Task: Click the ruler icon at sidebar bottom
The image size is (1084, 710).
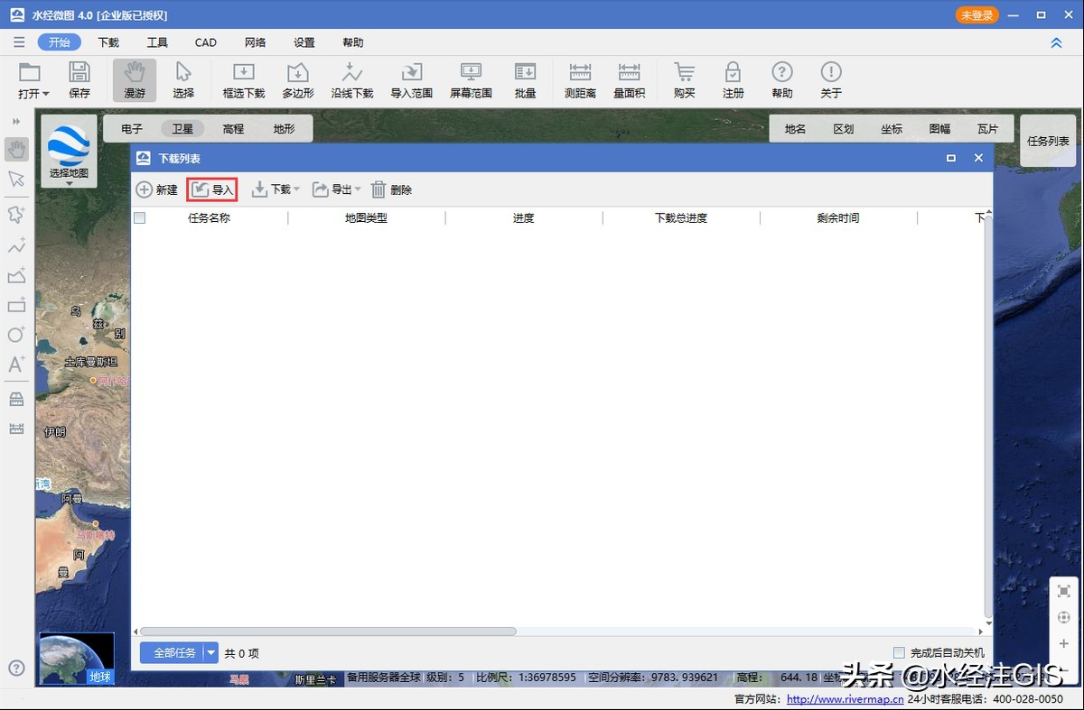Action: point(16,429)
